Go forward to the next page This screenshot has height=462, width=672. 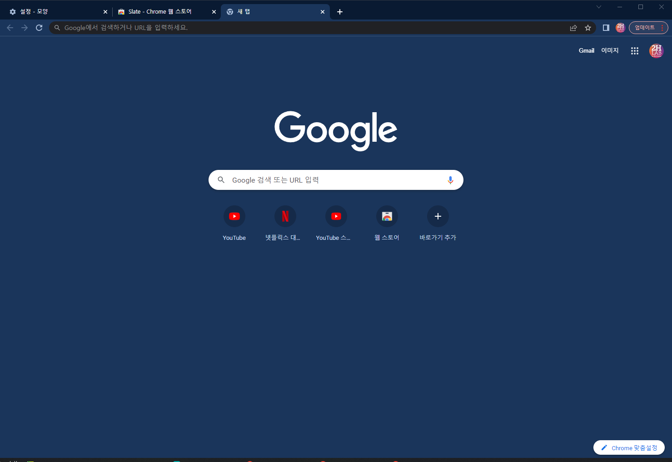click(25, 28)
